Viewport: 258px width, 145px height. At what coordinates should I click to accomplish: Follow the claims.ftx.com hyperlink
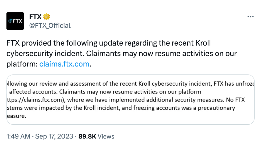64,64
